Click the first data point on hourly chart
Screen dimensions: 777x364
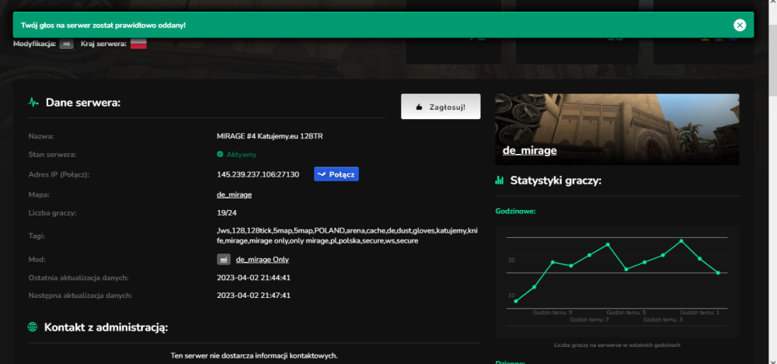coord(516,301)
